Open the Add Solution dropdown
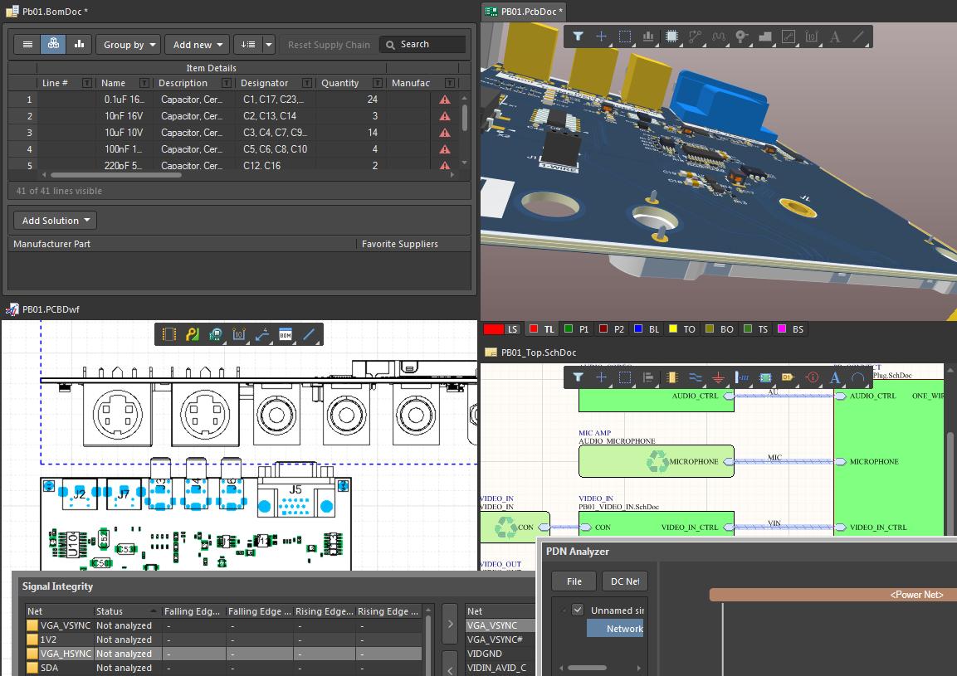The height and width of the screenshot is (676, 957). 56,221
